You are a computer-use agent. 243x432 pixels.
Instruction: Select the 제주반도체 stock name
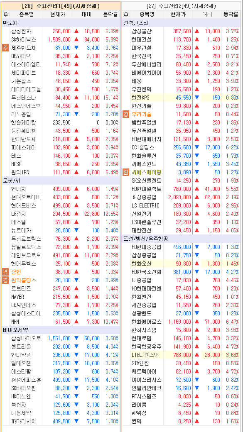pyautogui.click(x=24, y=48)
